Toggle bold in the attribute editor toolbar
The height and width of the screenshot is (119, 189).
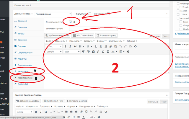pyautogui.click(x=65, y=46)
